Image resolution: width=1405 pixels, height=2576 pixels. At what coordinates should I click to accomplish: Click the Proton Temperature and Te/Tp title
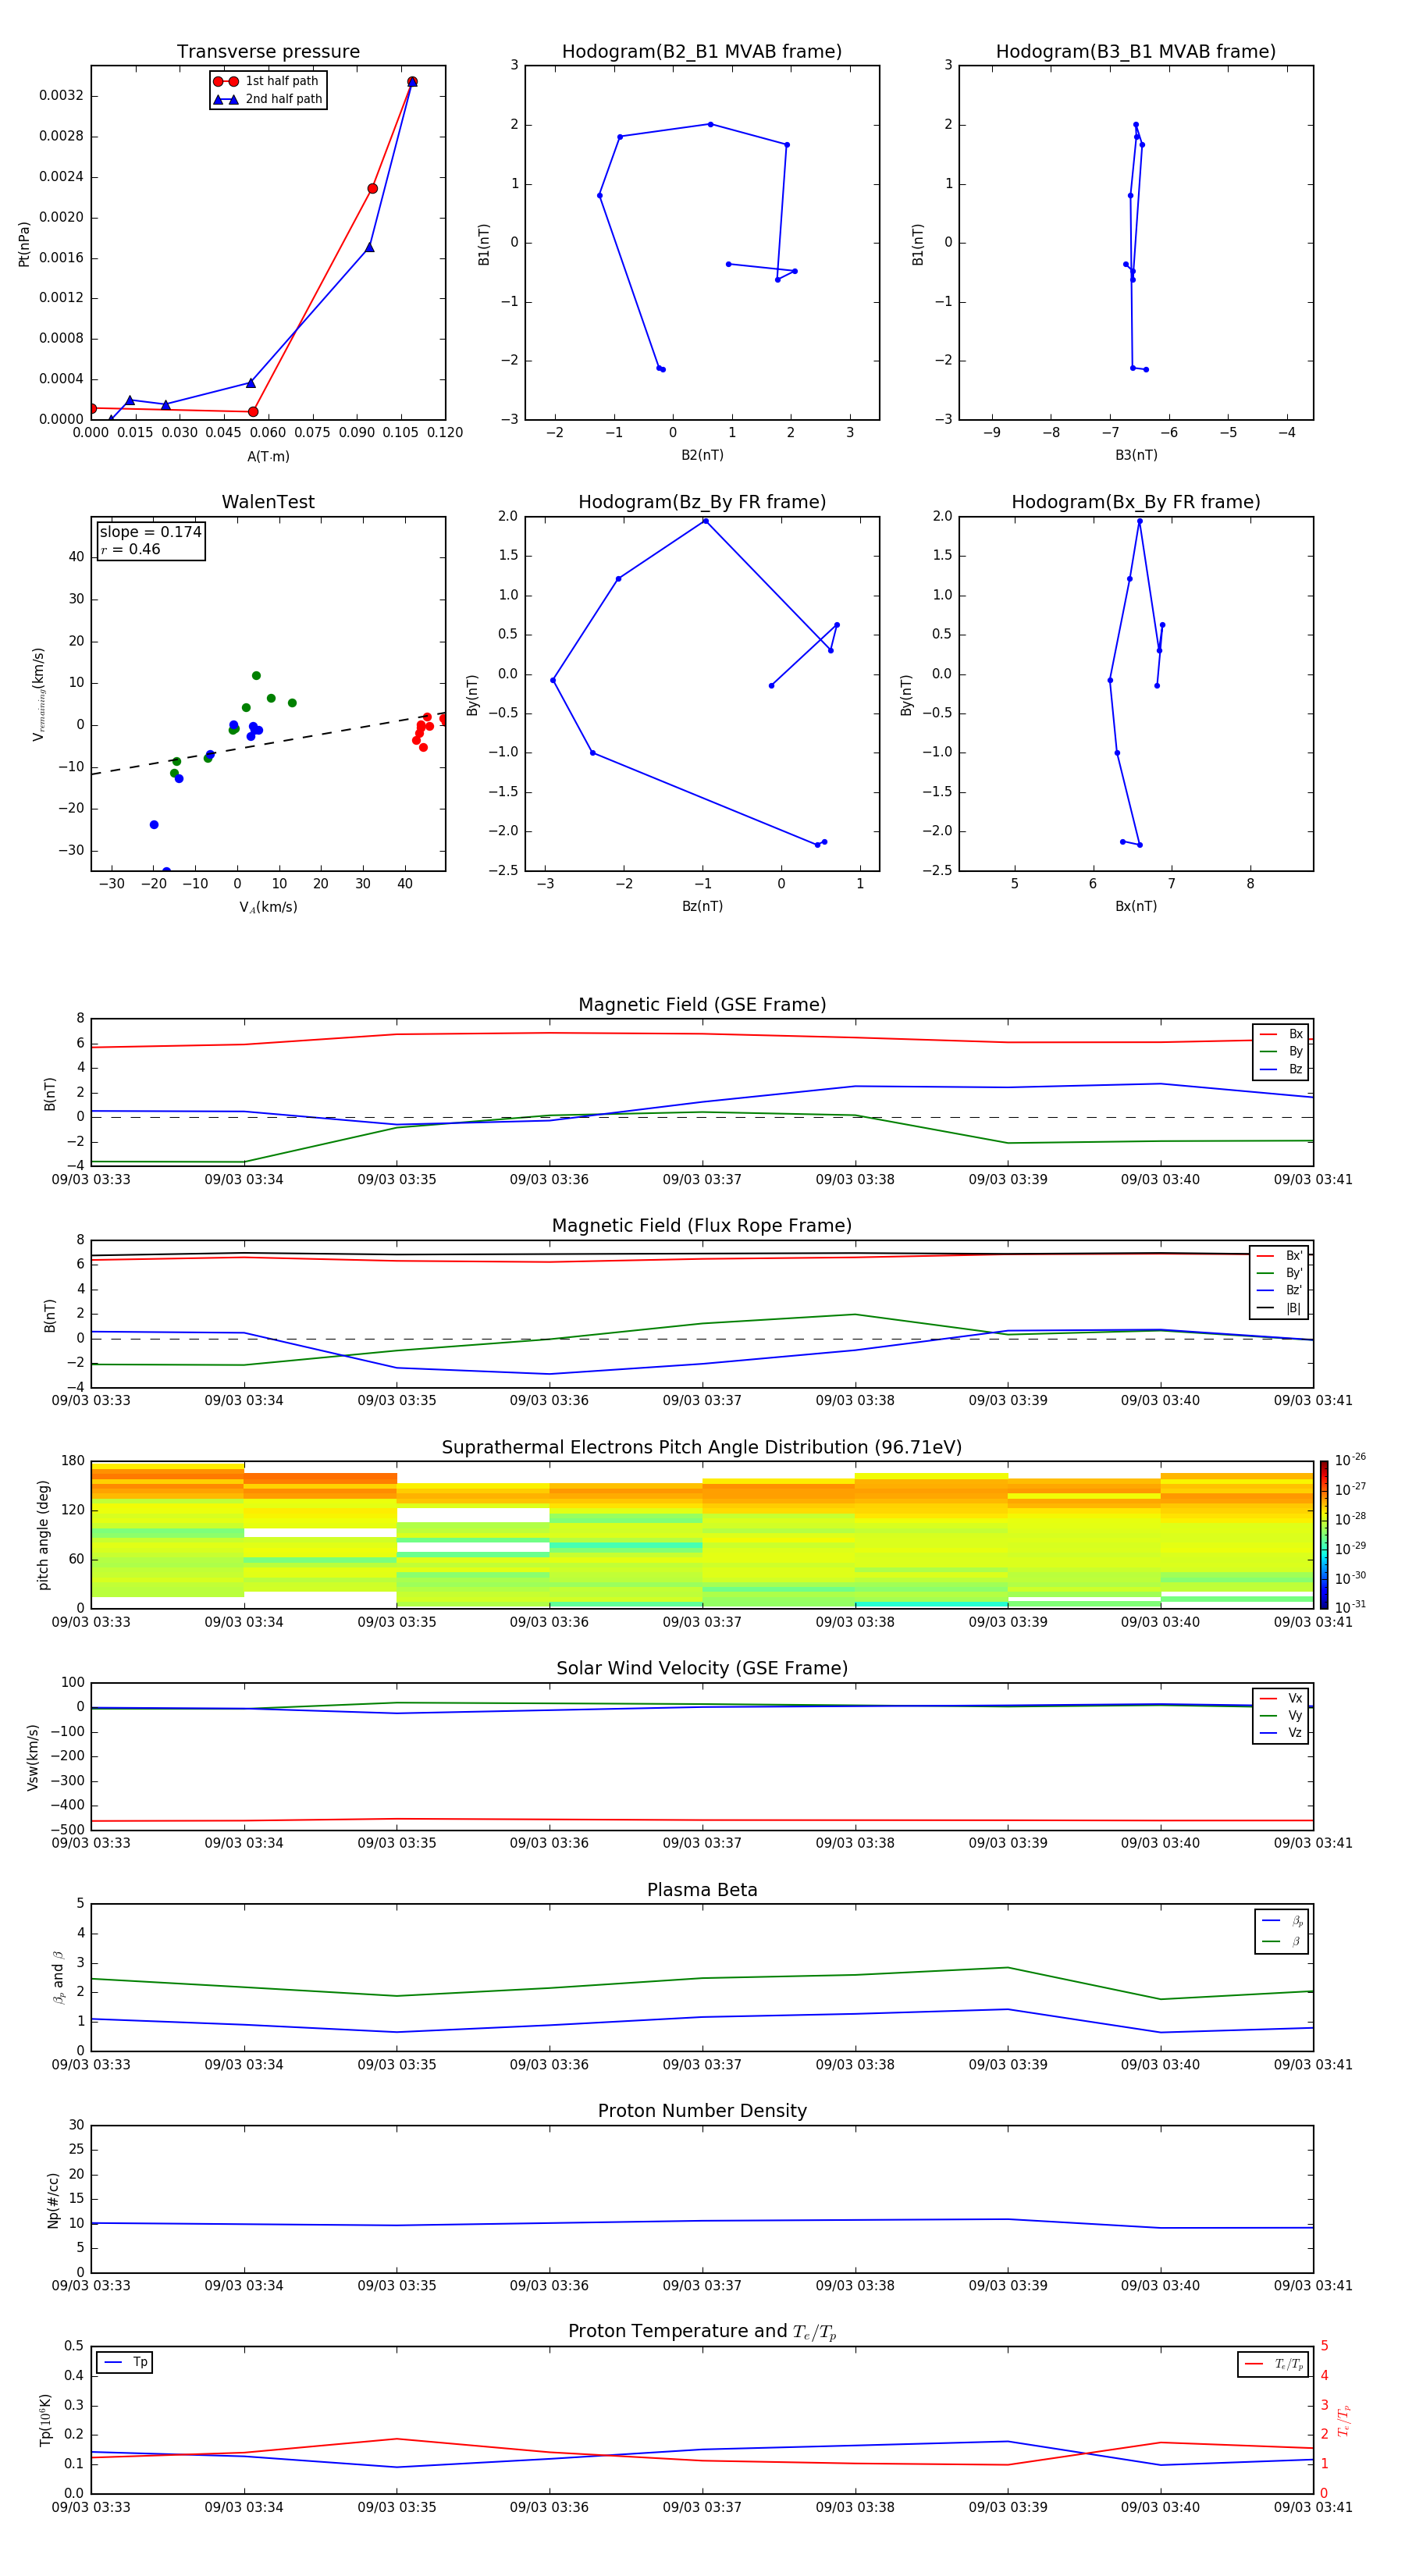tap(702, 2331)
